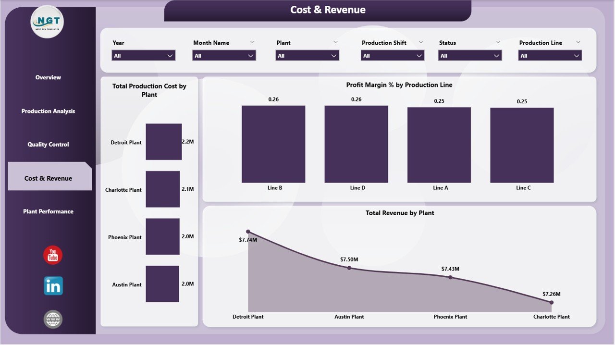Select the Quality Control navigation item
615x345 pixels.
tap(48, 144)
